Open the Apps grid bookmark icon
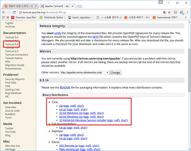This screenshot has height=151, width=191. coord(4,17)
